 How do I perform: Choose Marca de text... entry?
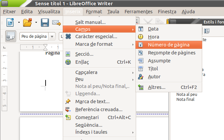tap(99, 102)
